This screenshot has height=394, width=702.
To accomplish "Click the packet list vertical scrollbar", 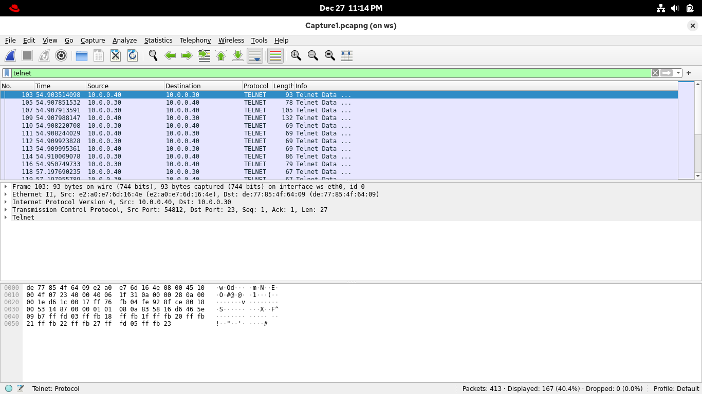I will (697, 154).
